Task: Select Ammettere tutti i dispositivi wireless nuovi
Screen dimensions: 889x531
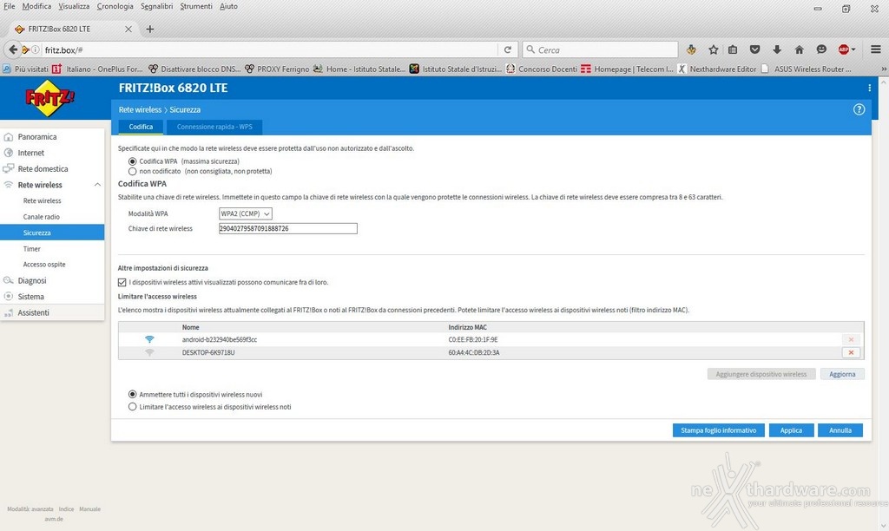Action: point(133,395)
